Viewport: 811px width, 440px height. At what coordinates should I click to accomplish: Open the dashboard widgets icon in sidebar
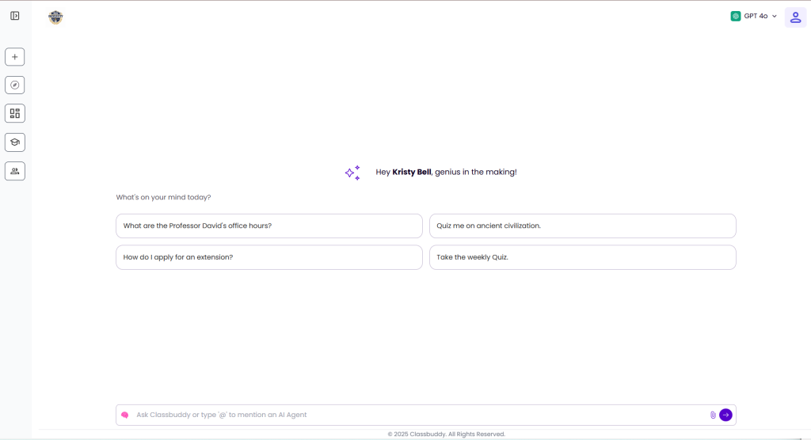pyautogui.click(x=15, y=113)
